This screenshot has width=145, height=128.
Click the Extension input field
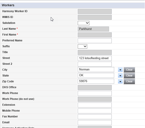tap(95, 105)
